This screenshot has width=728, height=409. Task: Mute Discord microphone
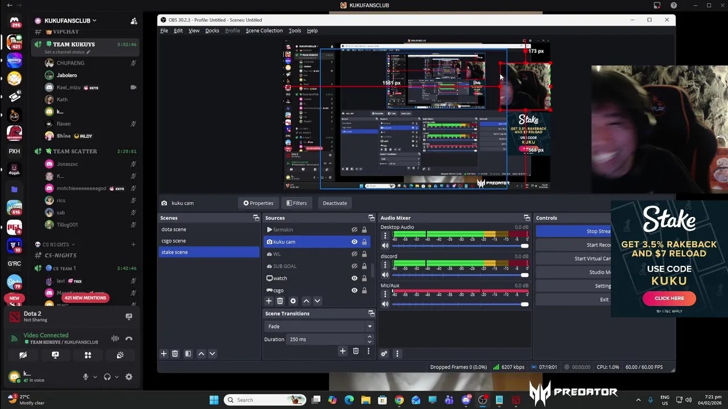(86, 377)
